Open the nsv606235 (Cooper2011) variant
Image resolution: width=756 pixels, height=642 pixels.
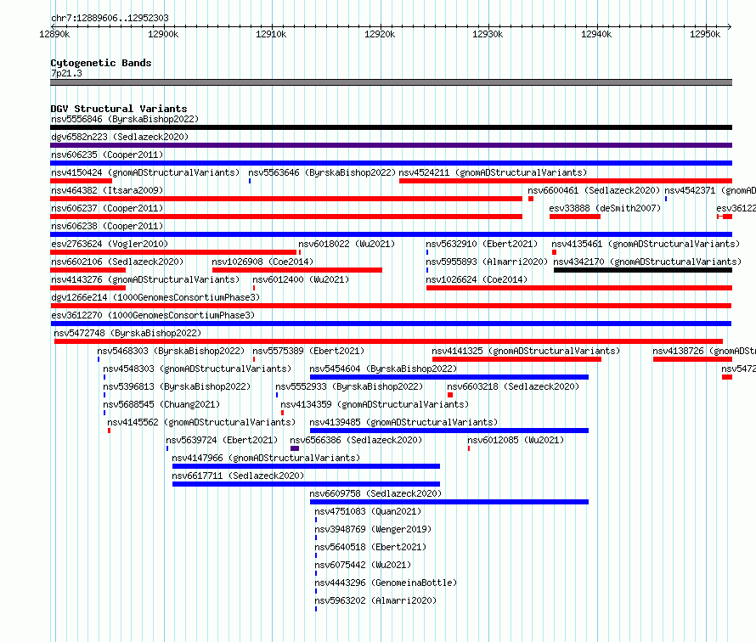point(107,155)
